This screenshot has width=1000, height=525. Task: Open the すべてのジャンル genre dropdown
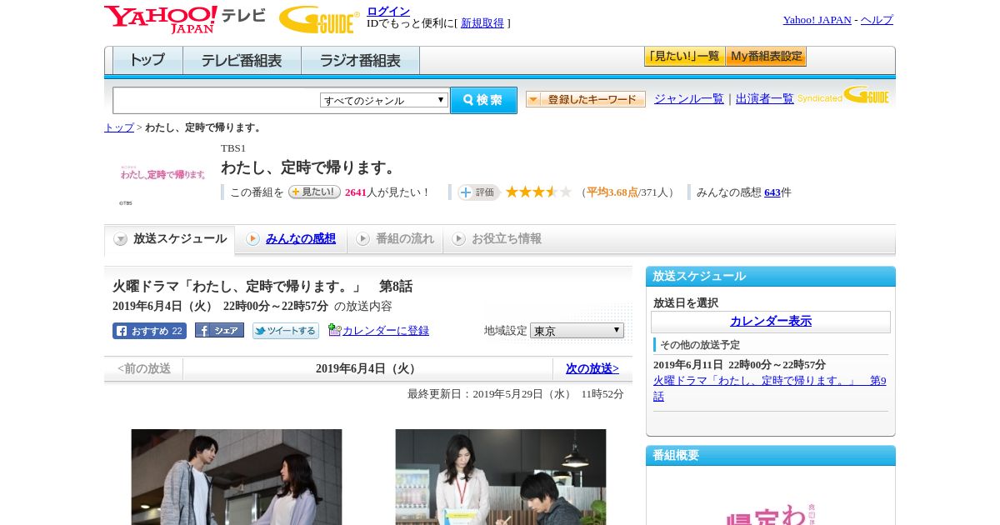[384, 101]
